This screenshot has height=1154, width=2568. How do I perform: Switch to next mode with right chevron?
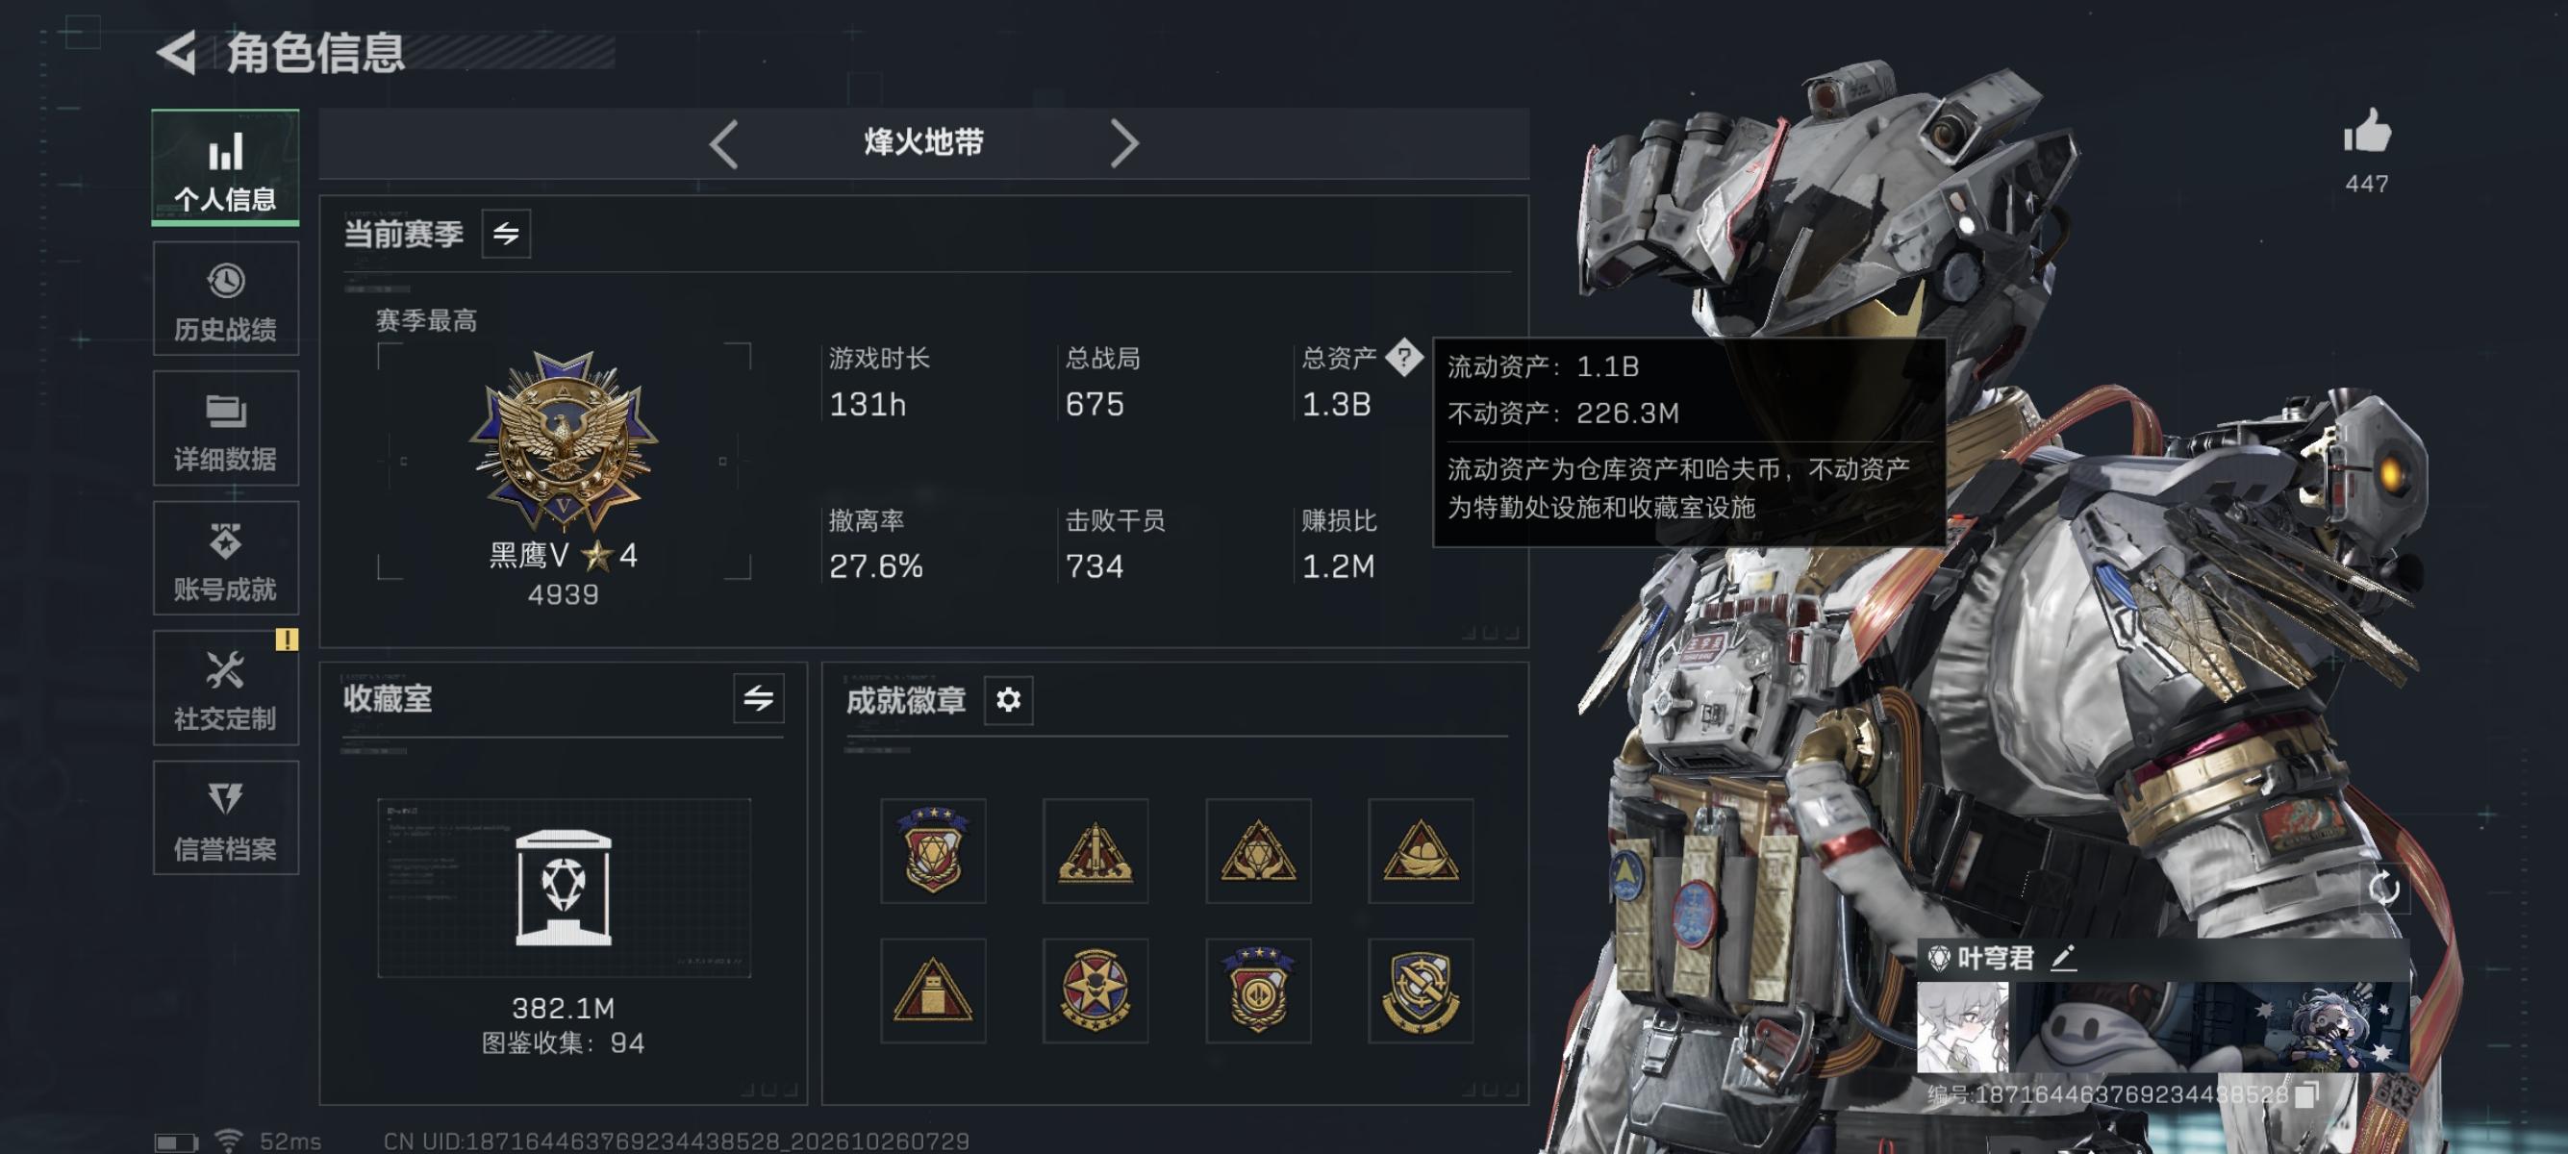click(x=1123, y=143)
